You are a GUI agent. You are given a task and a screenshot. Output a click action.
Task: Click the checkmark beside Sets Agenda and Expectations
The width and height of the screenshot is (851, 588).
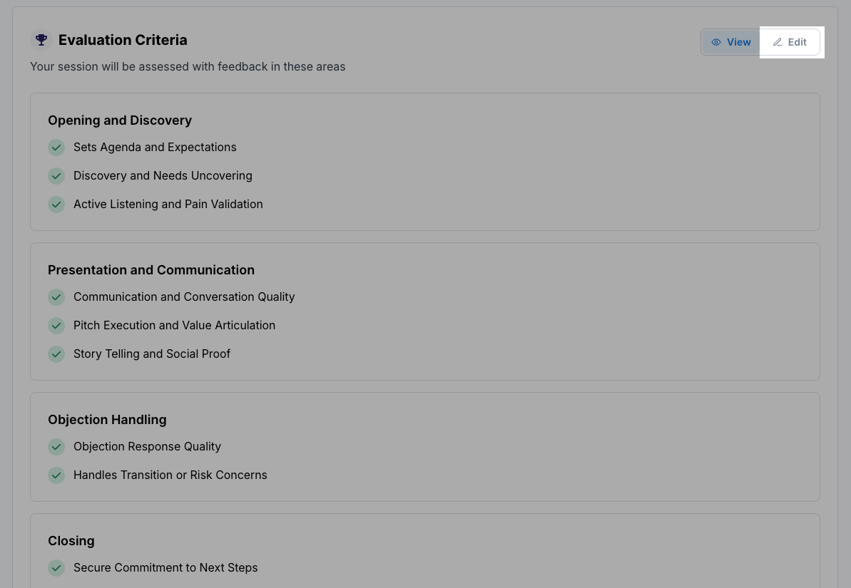click(x=56, y=148)
